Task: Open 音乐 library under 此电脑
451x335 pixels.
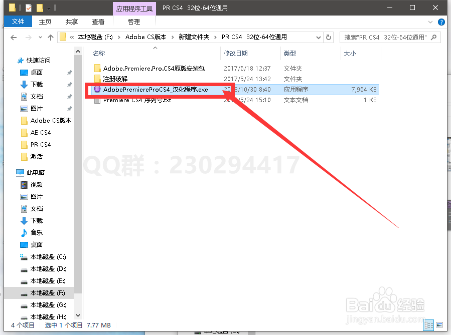Action: click(37, 233)
